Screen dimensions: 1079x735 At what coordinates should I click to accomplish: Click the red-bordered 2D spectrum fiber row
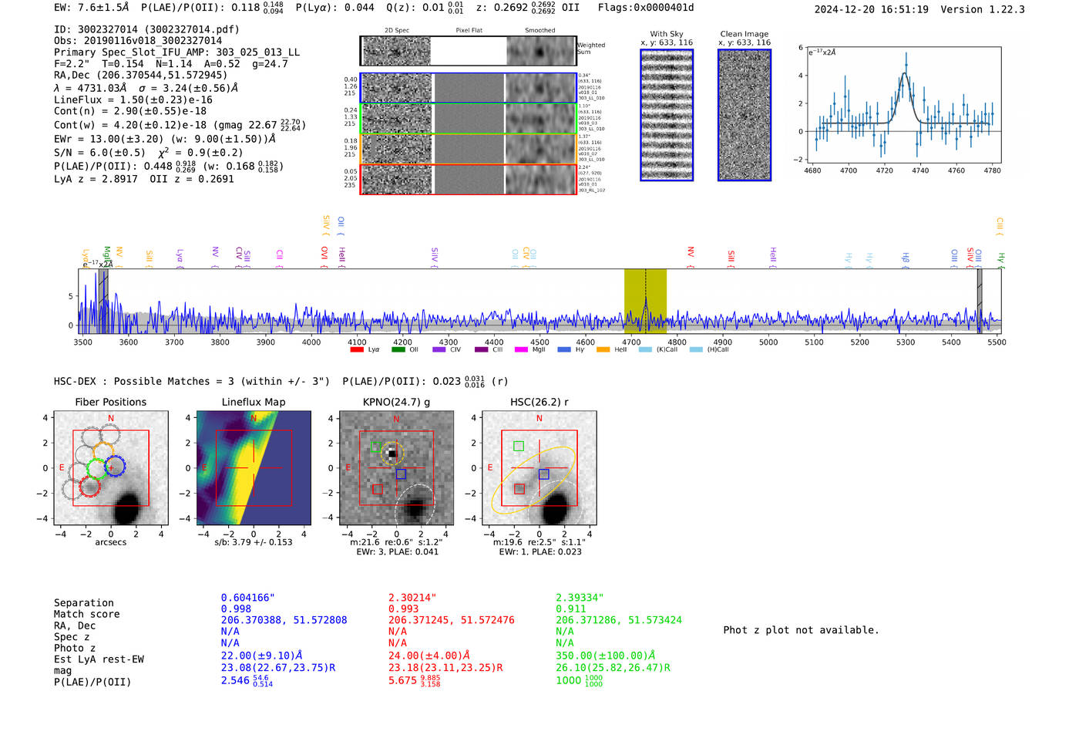[x=469, y=179]
